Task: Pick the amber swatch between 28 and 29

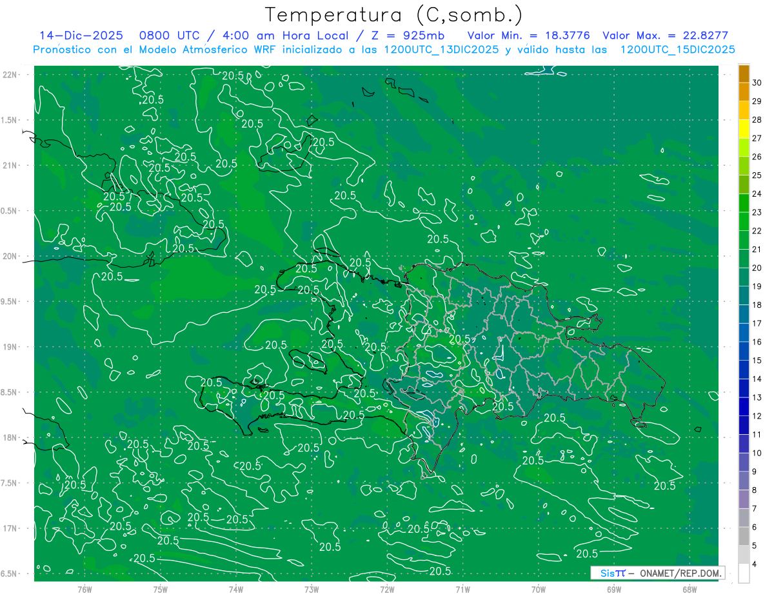Action: 744,110
